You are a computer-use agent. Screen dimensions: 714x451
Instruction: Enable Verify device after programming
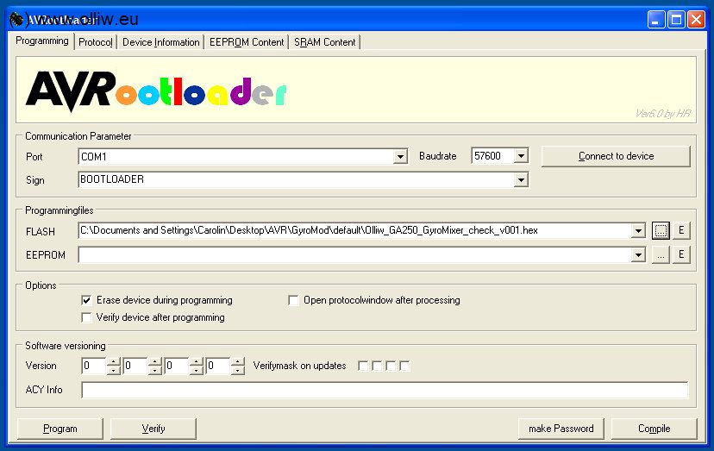(x=86, y=317)
